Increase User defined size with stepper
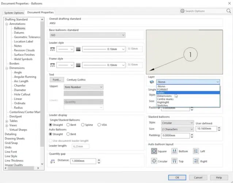This screenshot has height=183, width=233. (219, 128)
